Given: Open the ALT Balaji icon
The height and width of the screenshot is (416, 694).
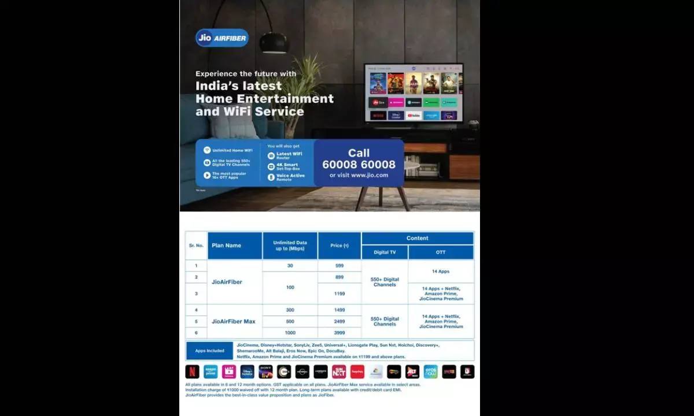Looking at the screenshot, I should [x=412, y=372].
